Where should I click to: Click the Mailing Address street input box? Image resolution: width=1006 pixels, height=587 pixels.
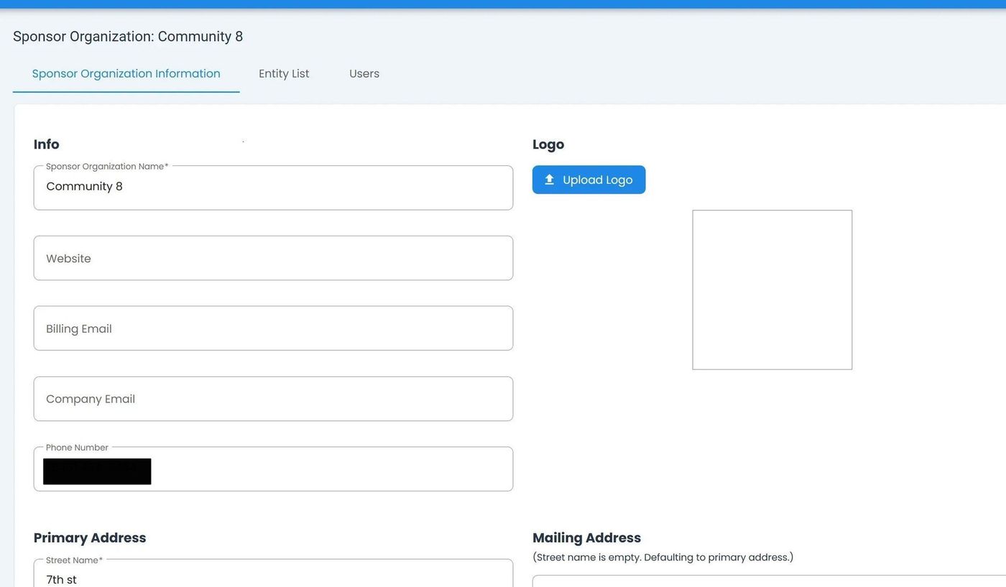769,581
